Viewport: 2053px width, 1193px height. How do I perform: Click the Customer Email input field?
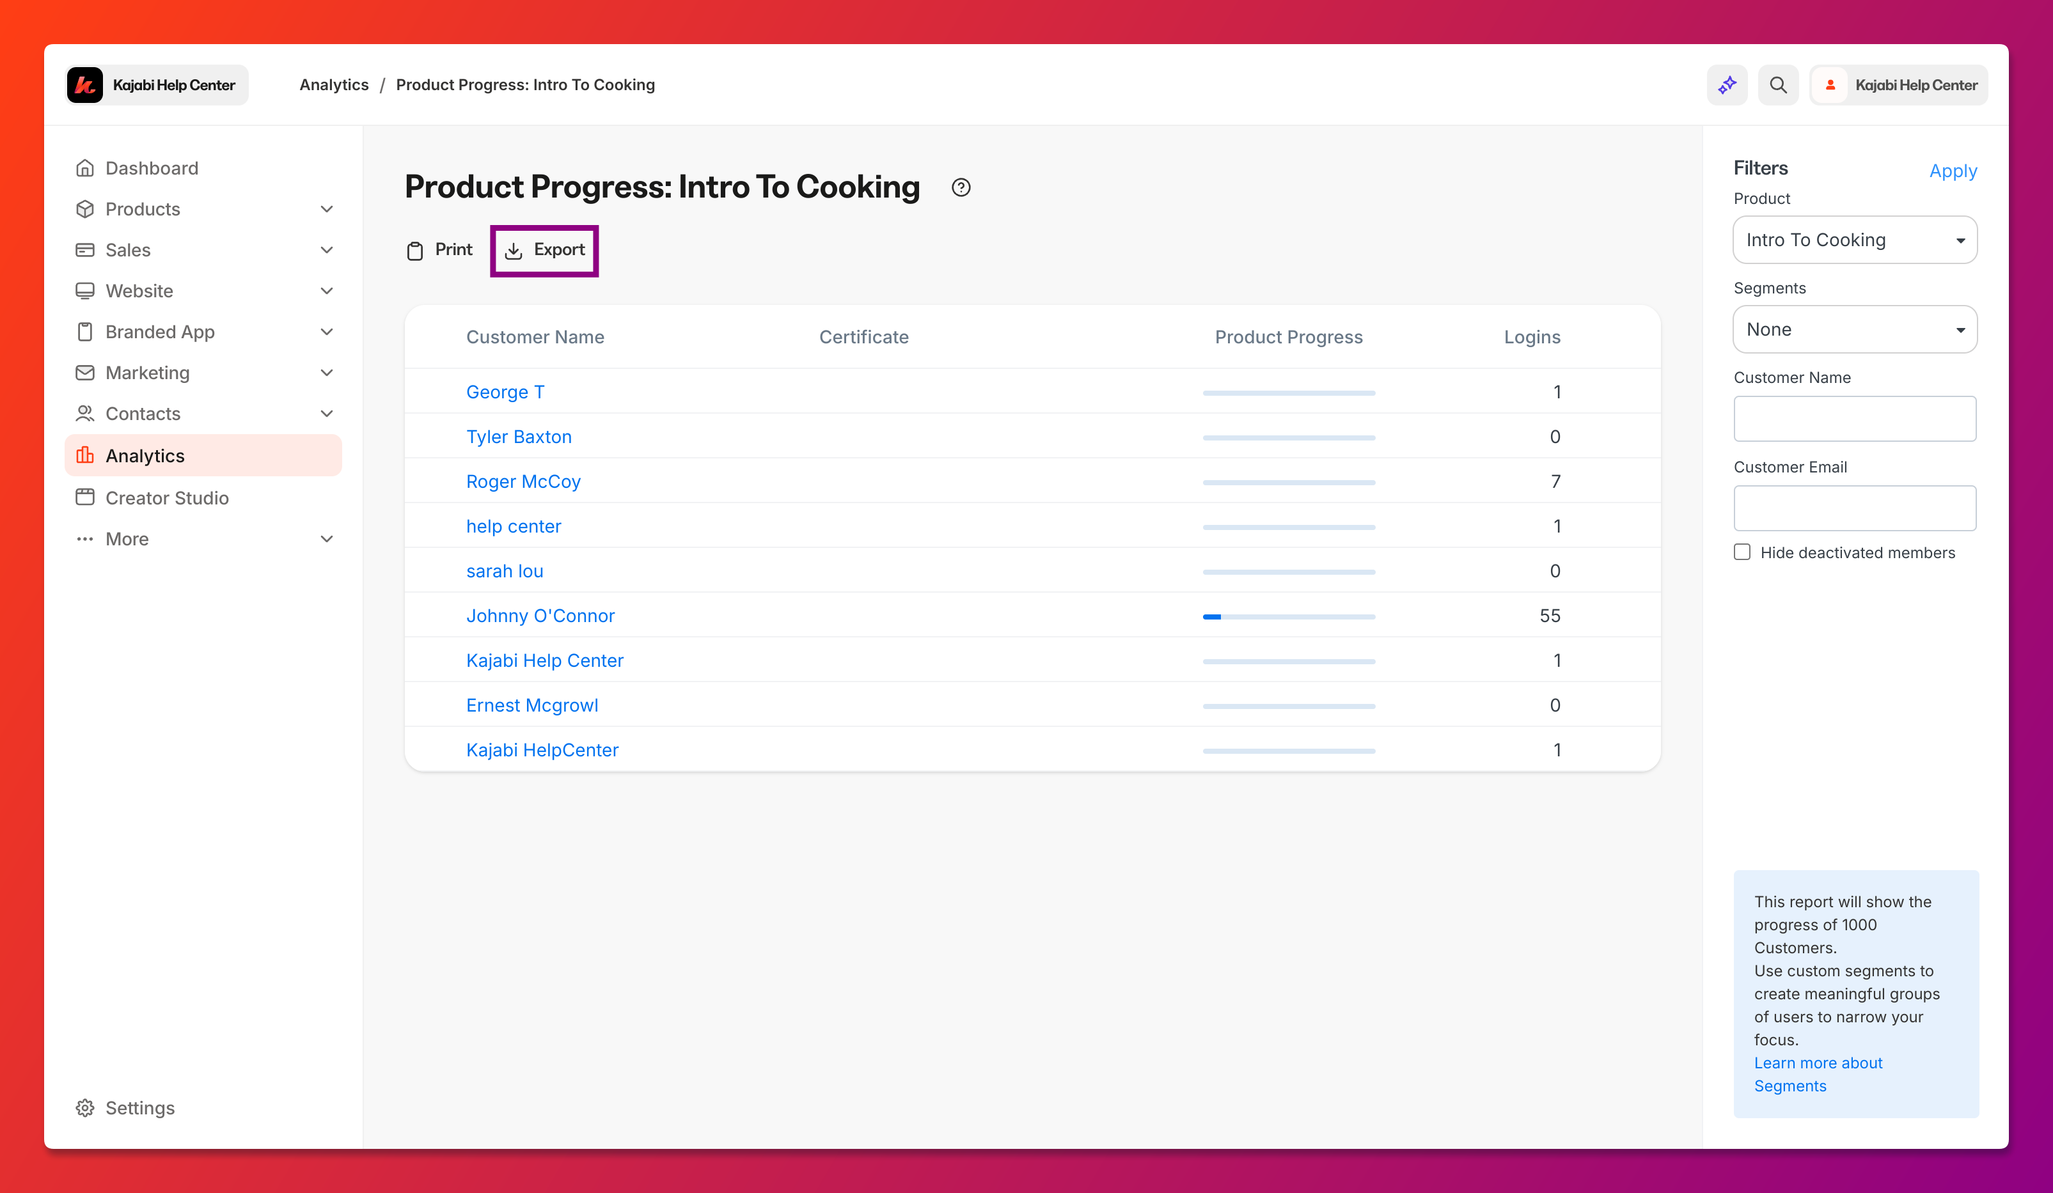click(1854, 508)
